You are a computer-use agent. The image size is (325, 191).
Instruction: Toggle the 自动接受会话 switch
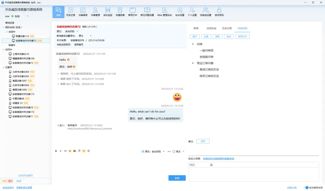click(x=306, y=188)
